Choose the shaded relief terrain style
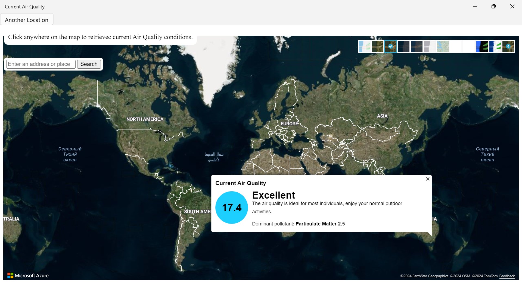 (x=443, y=46)
